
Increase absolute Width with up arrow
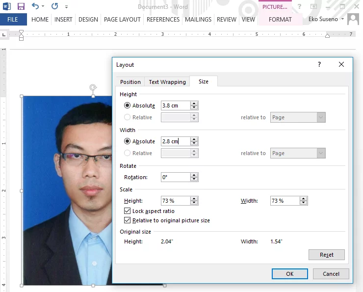(x=194, y=139)
